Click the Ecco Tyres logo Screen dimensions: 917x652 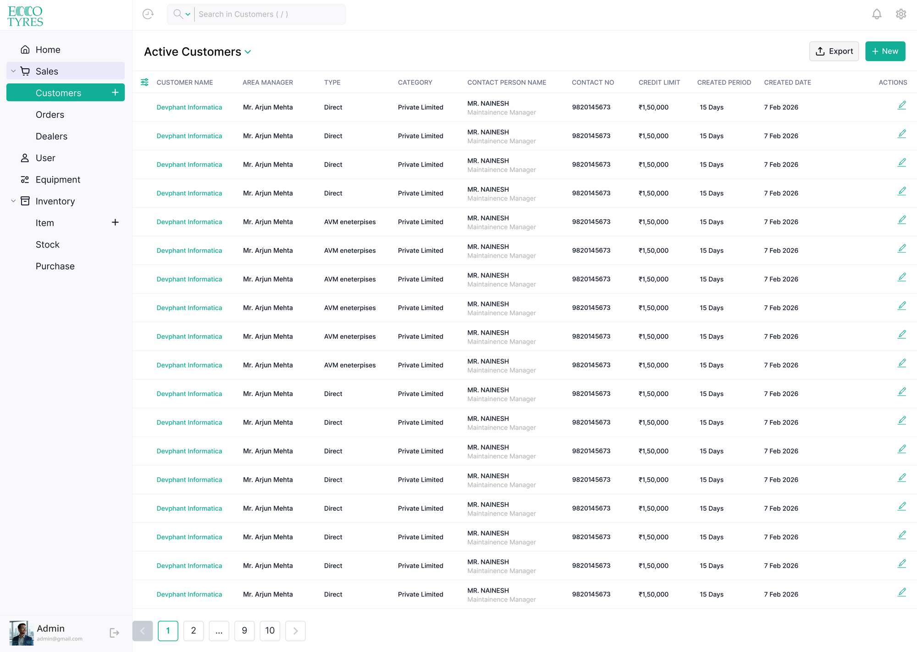coord(25,16)
